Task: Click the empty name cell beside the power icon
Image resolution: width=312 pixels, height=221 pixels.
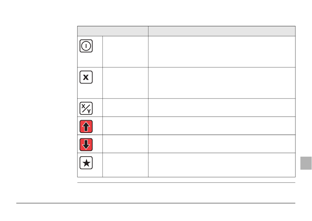Action: point(125,52)
